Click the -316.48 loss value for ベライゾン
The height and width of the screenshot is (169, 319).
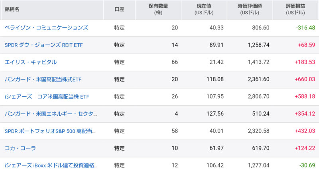pyautogui.click(x=305, y=27)
